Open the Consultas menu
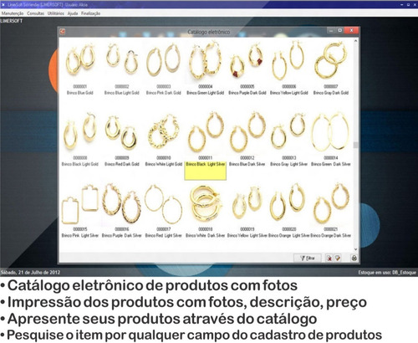418x343 pixels. click(x=36, y=13)
